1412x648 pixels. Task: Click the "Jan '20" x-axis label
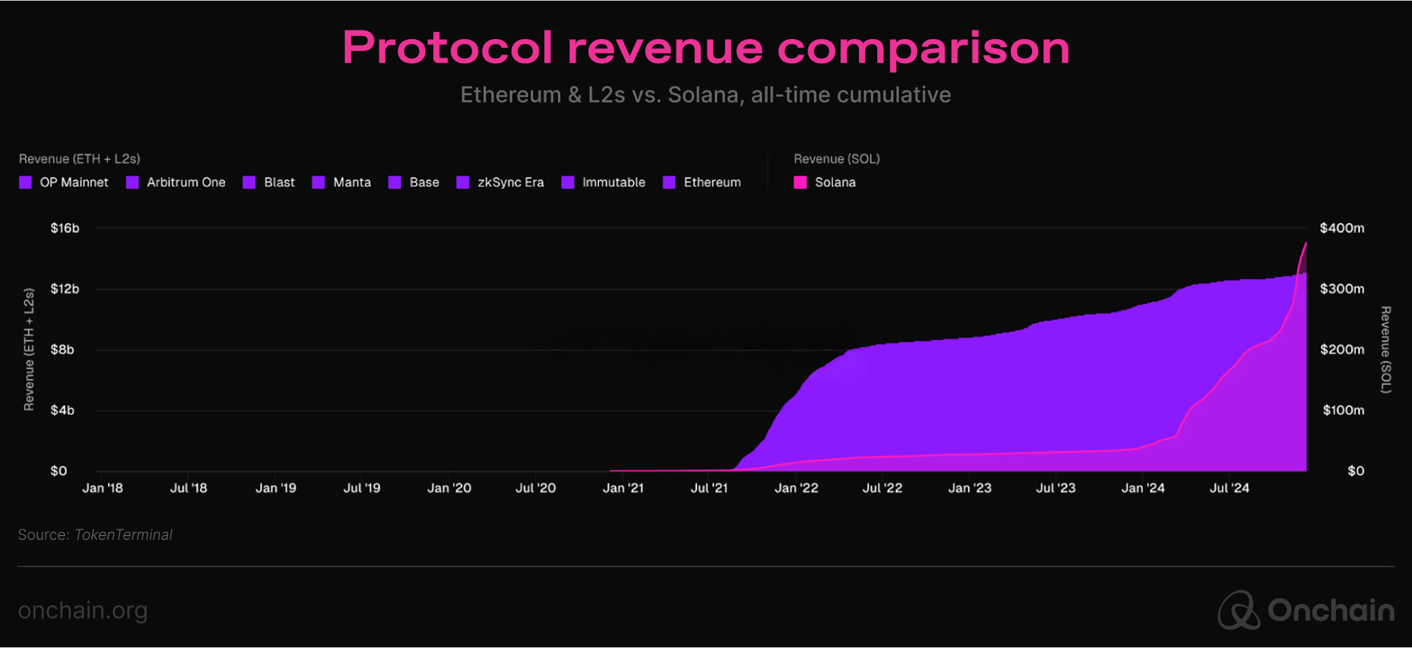click(449, 488)
